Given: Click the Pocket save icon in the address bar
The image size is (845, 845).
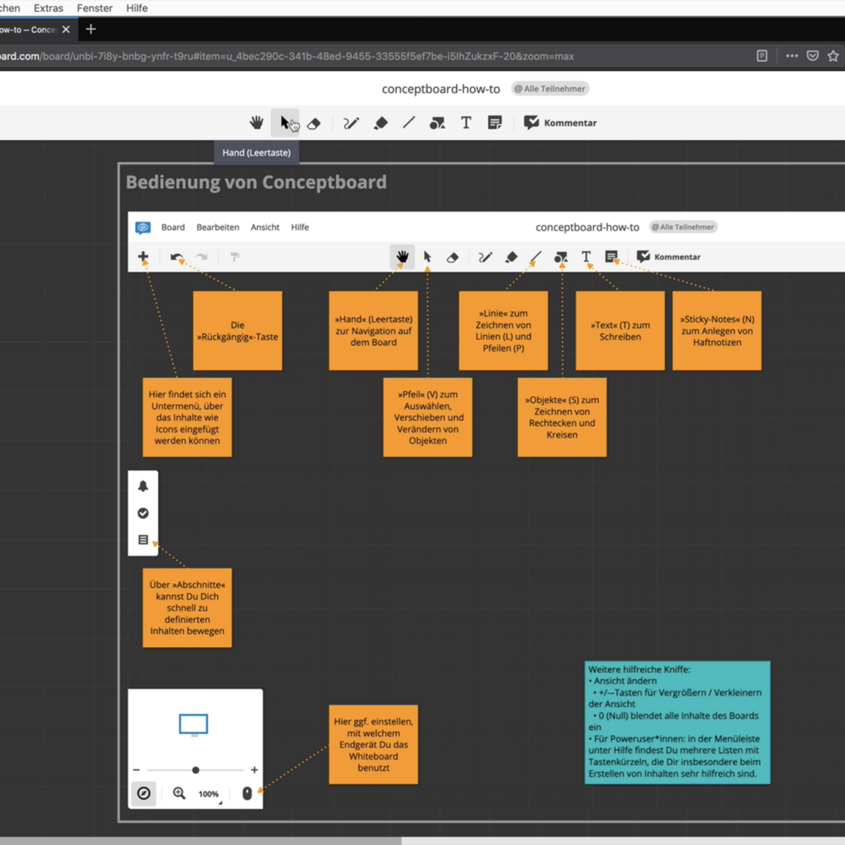Looking at the screenshot, I should [x=813, y=56].
